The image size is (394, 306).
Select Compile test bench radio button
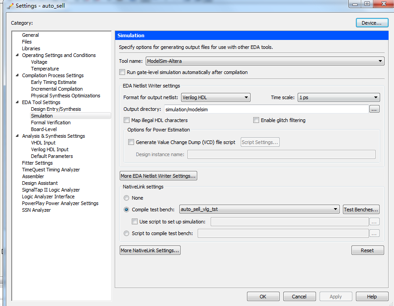point(126,210)
